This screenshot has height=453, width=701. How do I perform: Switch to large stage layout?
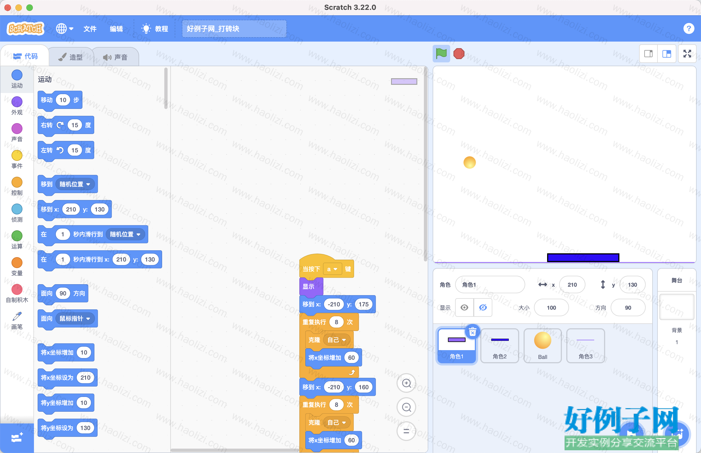coord(666,54)
